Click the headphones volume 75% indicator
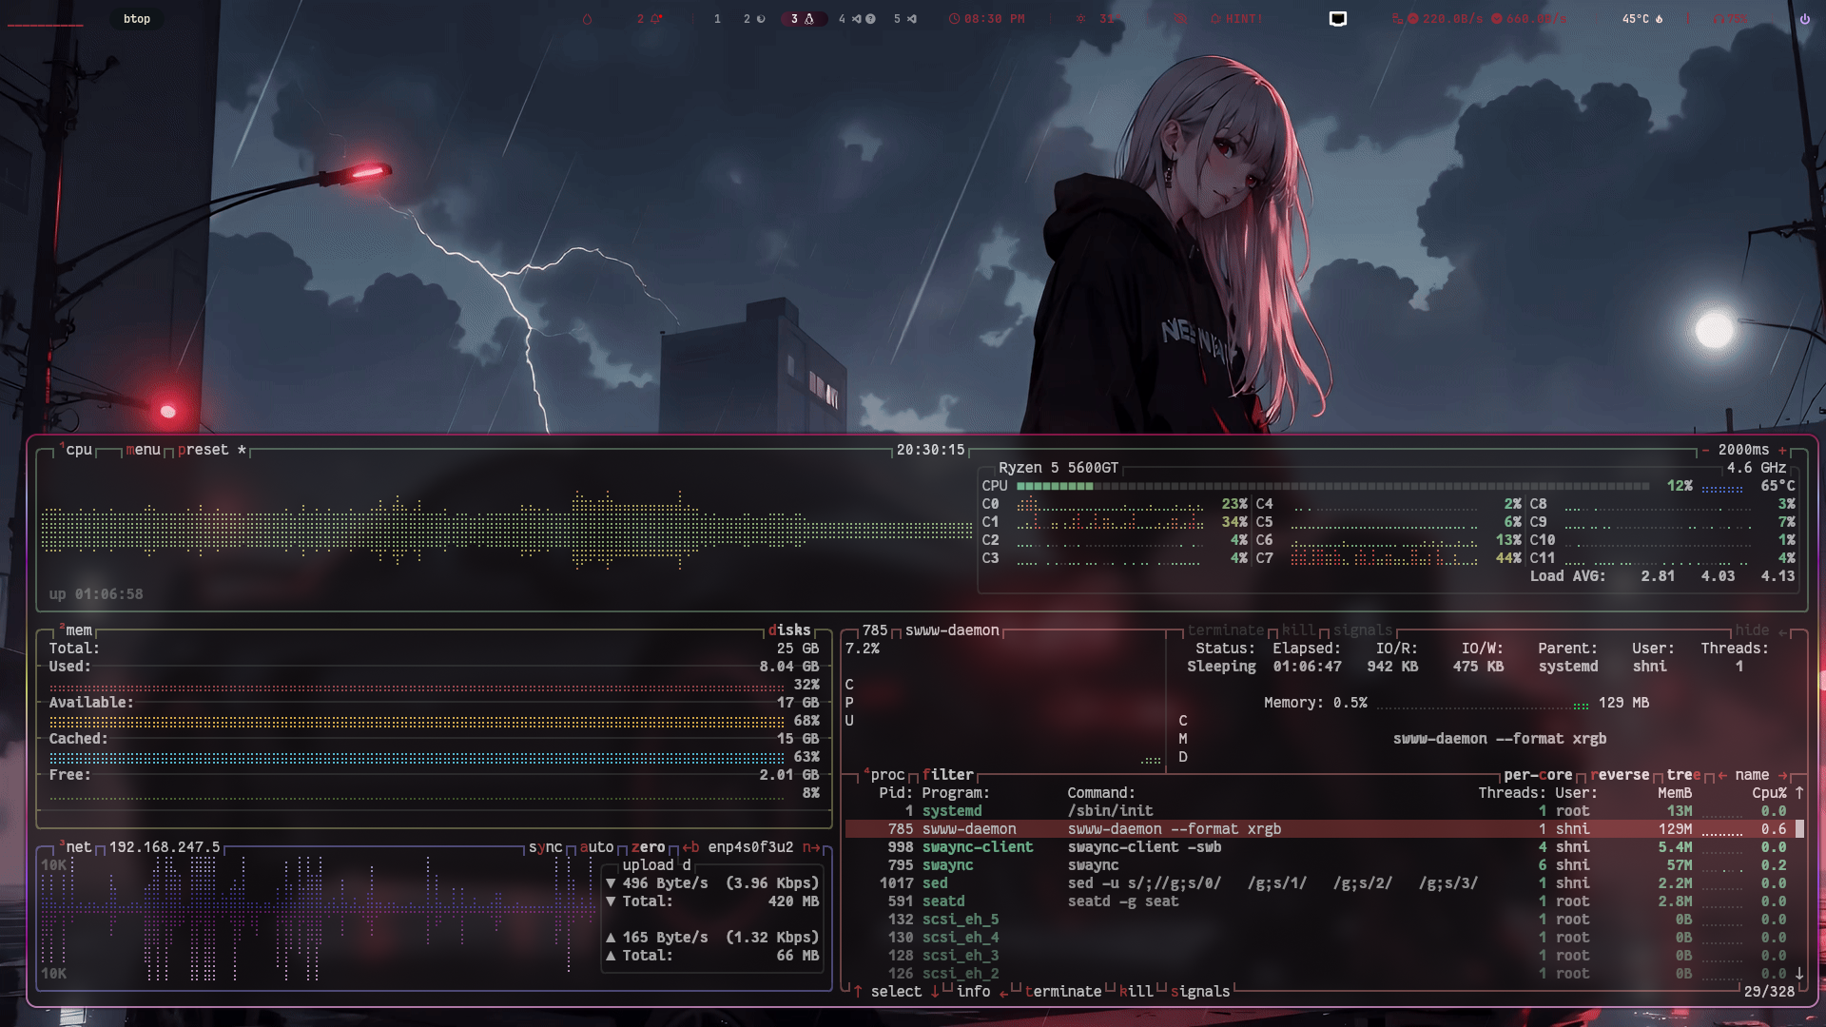This screenshot has width=1826, height=1027. click(1729, 19)
